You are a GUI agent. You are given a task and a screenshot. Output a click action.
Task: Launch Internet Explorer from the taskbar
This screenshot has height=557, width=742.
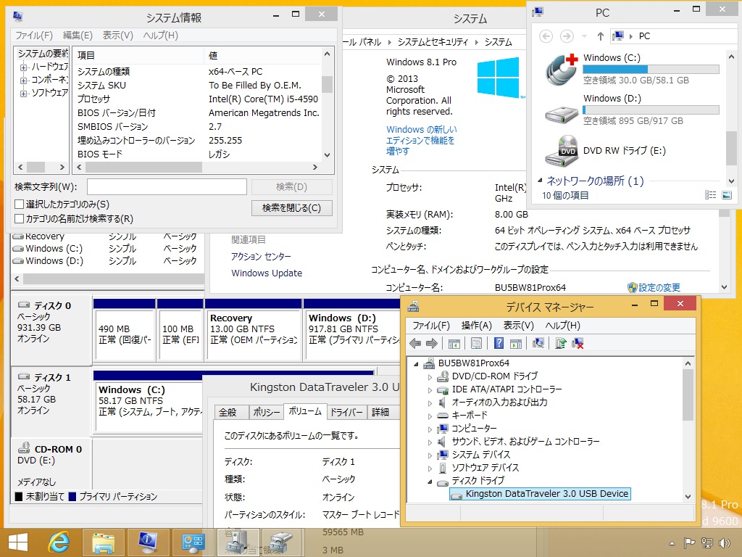59,542
